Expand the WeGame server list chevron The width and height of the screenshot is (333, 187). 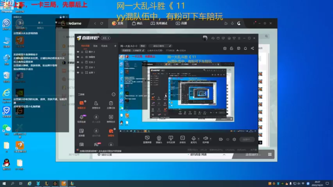click(224, 155)
